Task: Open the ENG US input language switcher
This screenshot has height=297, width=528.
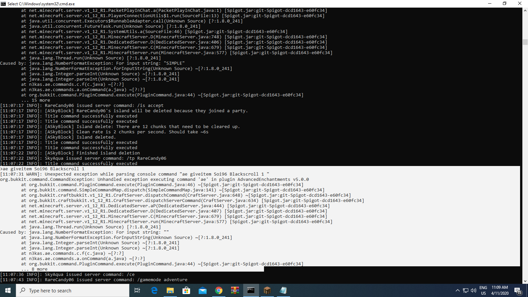Action: 483,290
